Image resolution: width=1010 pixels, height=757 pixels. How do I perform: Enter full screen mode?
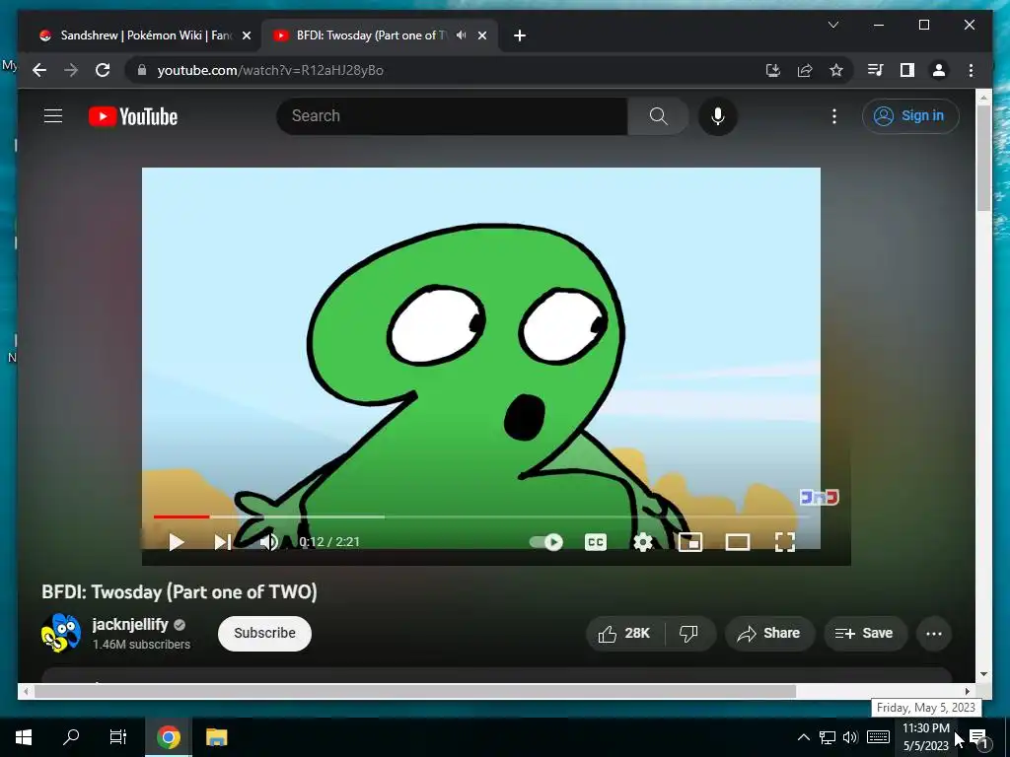tap(784, 542)
